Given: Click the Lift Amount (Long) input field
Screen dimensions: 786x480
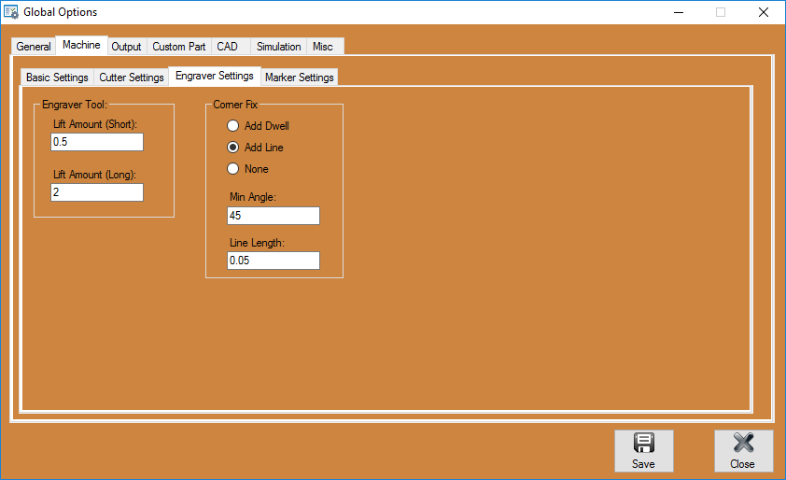Looking at the screenshot, I should (x=97, y=192).
